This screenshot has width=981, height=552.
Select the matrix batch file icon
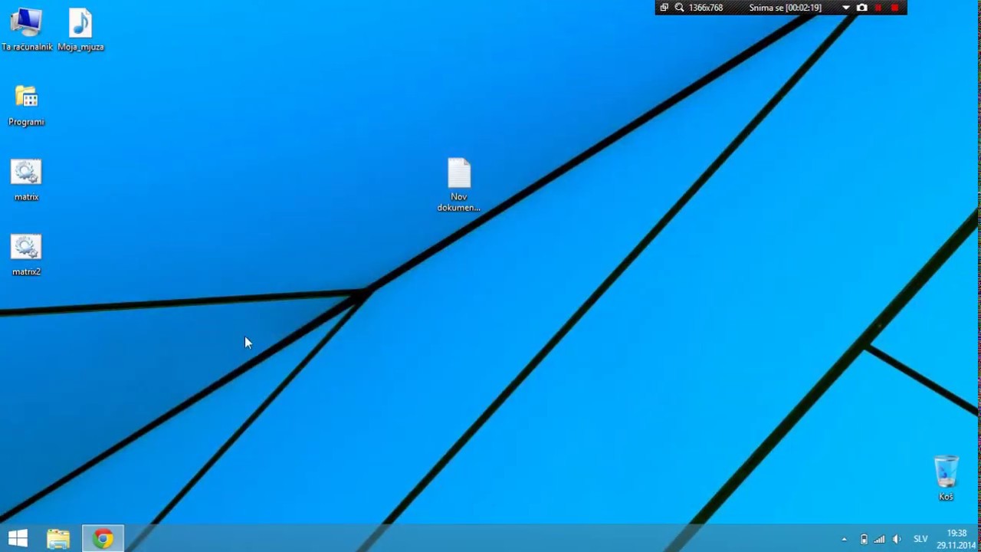pos(26,180)
